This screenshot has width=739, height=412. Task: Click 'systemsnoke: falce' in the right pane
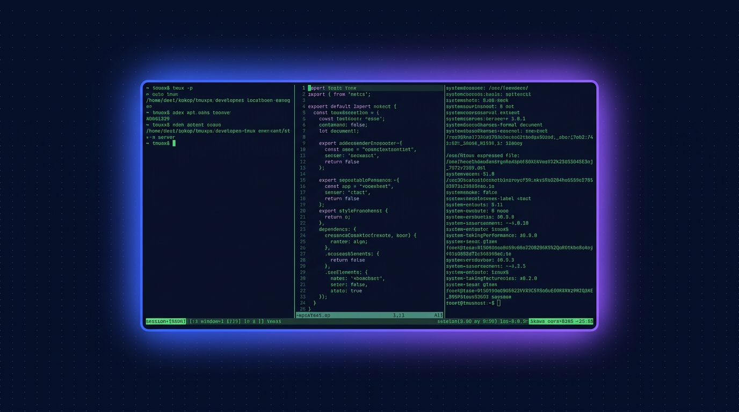[x=472, y=193]
